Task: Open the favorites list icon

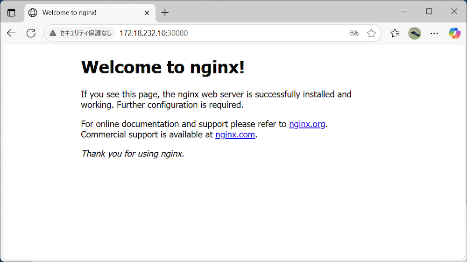Action: tap(395, 33)
